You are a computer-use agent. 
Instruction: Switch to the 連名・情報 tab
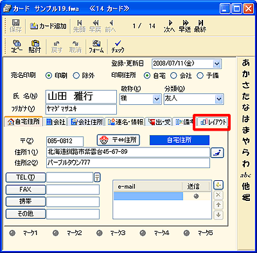[x=125, y=122]
